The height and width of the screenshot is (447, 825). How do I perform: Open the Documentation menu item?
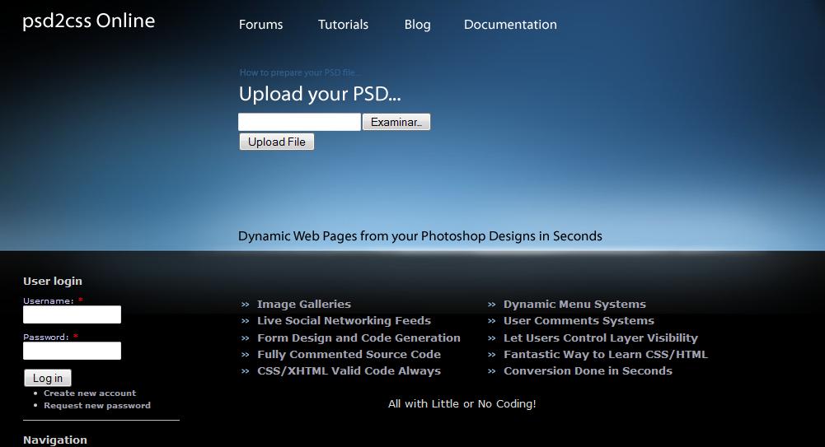[x=510, y=25]
